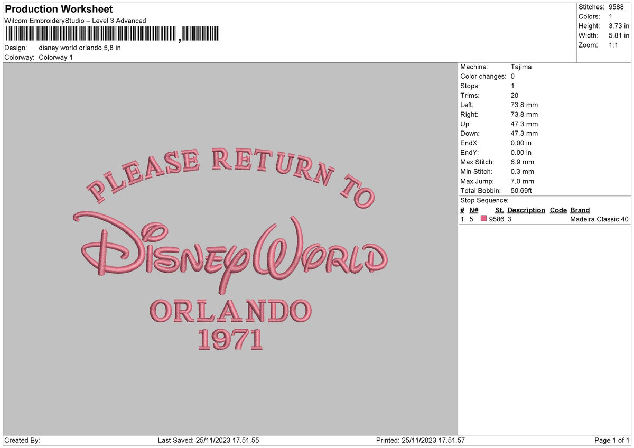
Task: Click the Stitches value 9588
Action: (x=617, y=7)
